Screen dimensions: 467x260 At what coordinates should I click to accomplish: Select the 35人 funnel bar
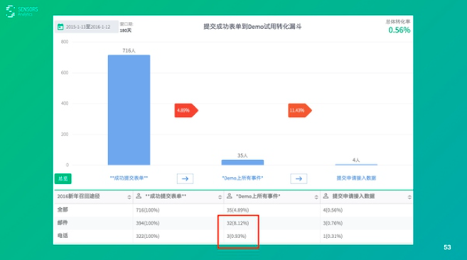coord(242,162)
